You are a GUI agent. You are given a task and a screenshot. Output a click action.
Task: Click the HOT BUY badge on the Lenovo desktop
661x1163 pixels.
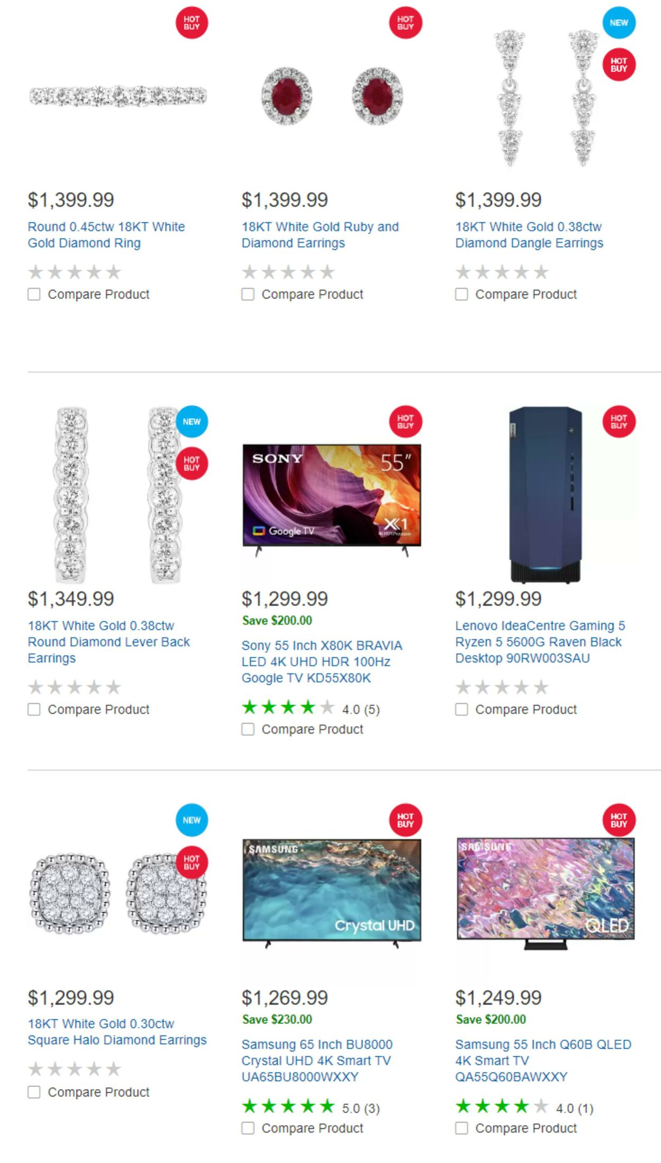click(620, 422)
